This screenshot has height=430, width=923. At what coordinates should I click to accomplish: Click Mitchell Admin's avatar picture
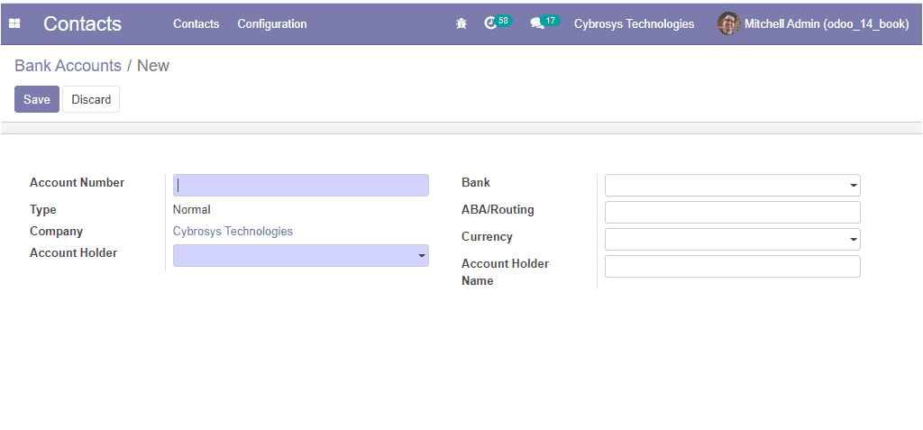click(728, 23)
